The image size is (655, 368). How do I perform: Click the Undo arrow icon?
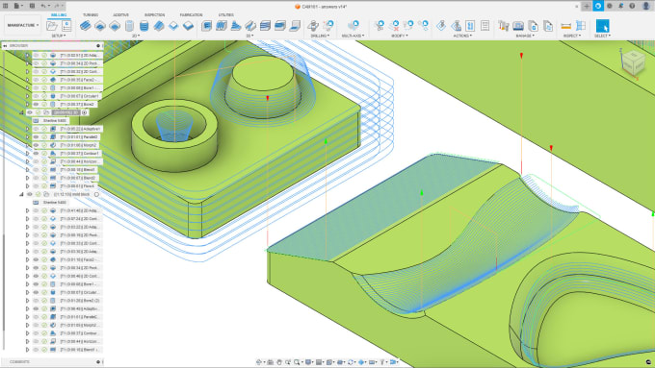(43, 6)
